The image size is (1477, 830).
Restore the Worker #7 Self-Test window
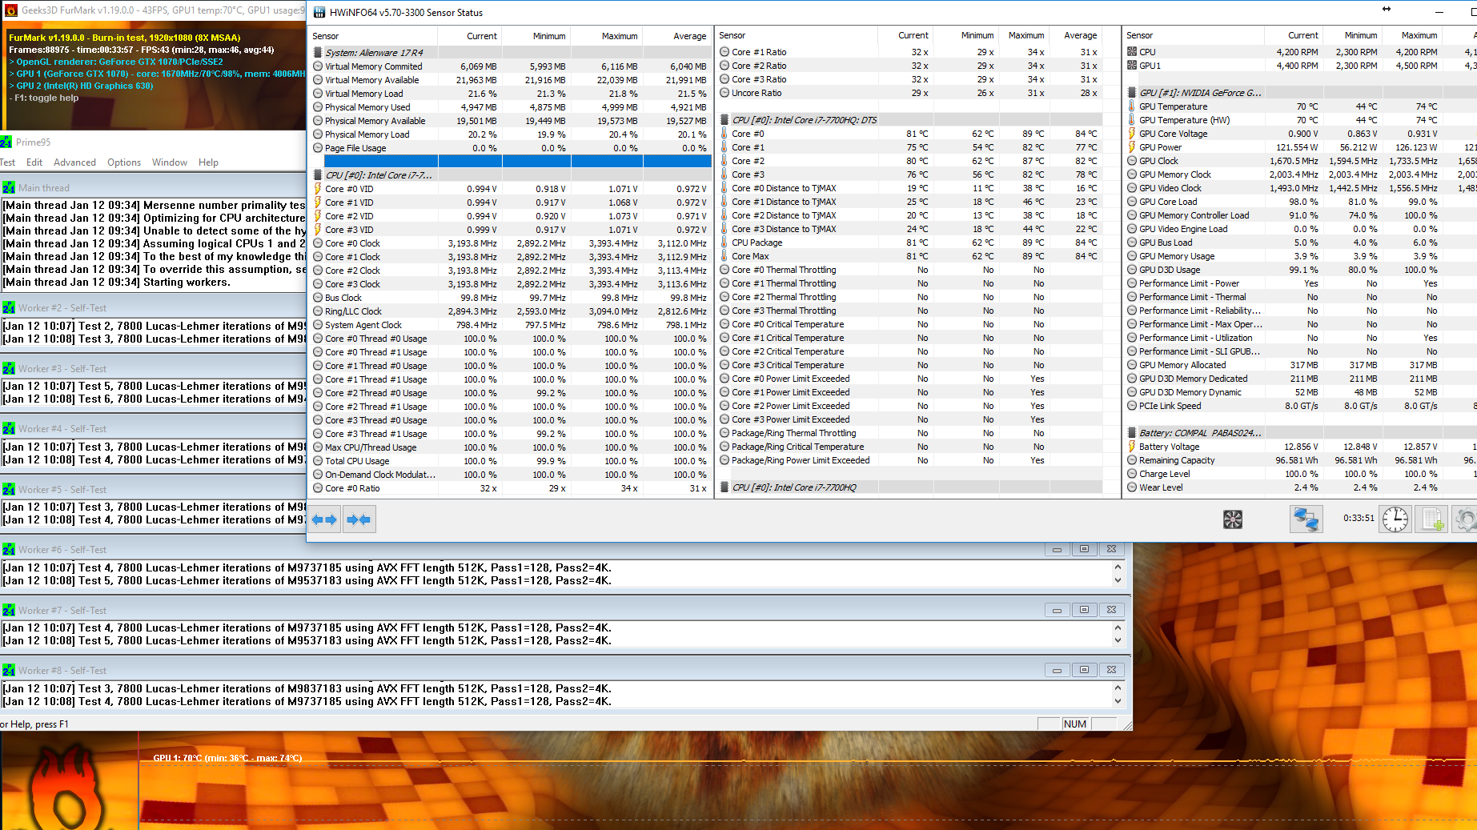coord(1084,610)
